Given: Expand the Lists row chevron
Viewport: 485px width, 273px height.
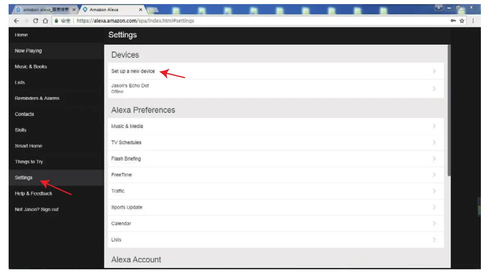Looking at the screenshot, I should (x=434, y=240).
